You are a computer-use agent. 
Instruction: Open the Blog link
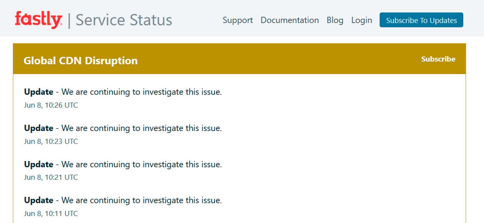coord(335,20)
